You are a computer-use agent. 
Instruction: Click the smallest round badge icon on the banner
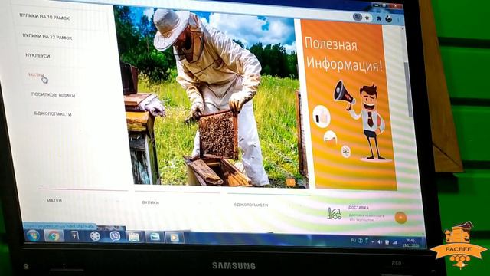(345, 152)
